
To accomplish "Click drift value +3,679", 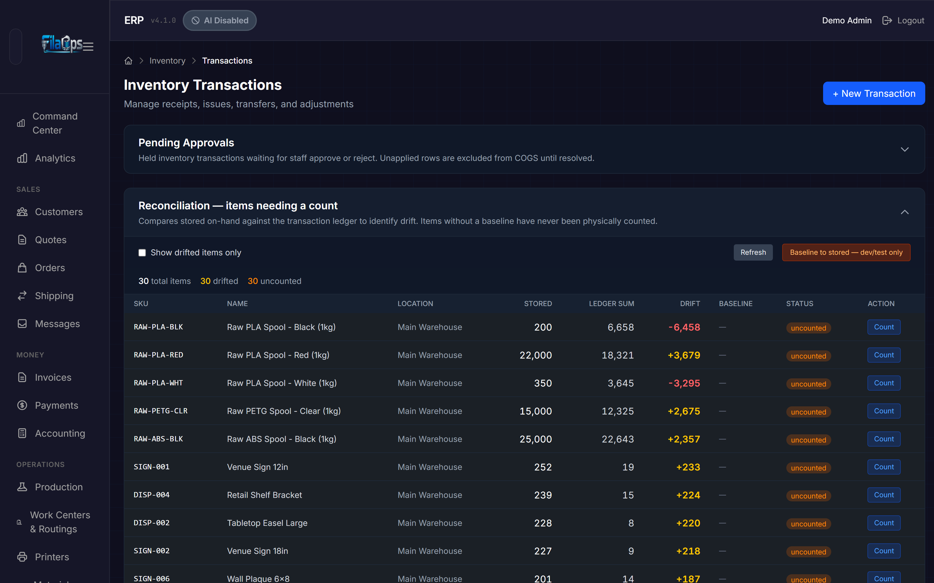I will point(684,355).
